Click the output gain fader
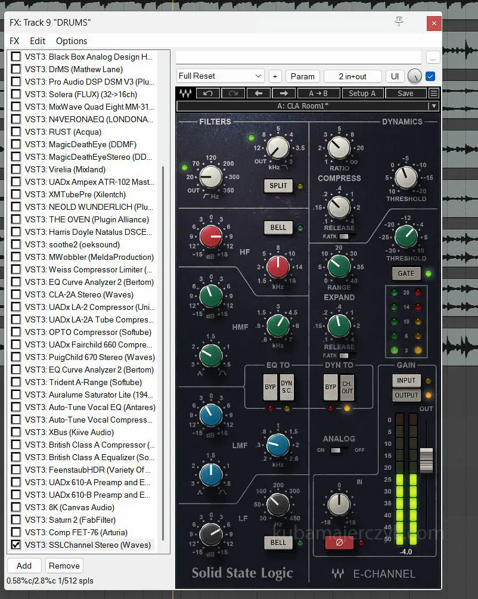478x599 pixels. 426,461
